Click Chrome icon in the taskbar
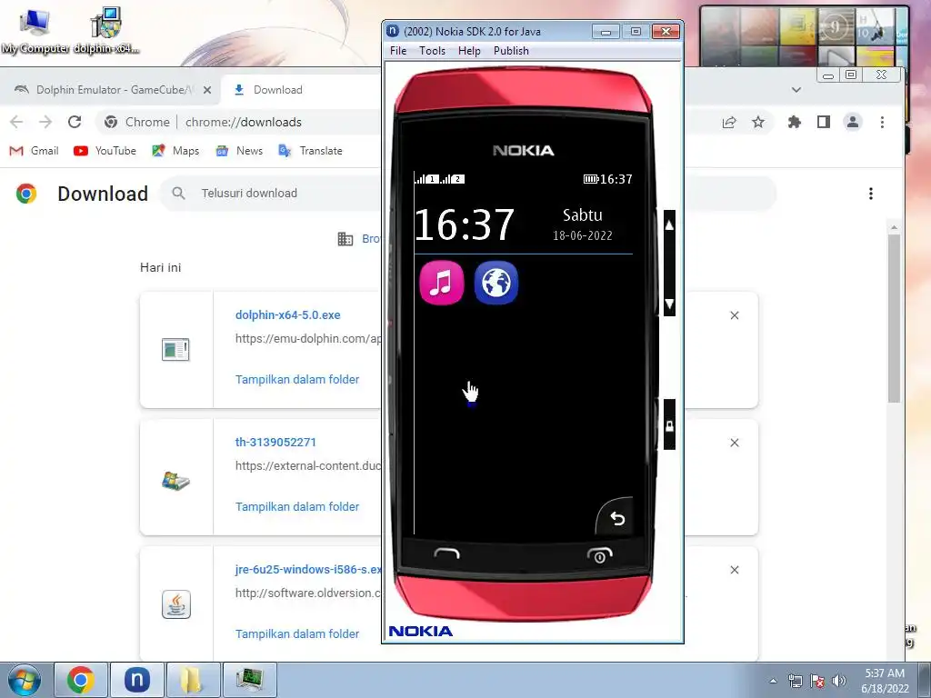The image size is (931, 698). [81, 680]
